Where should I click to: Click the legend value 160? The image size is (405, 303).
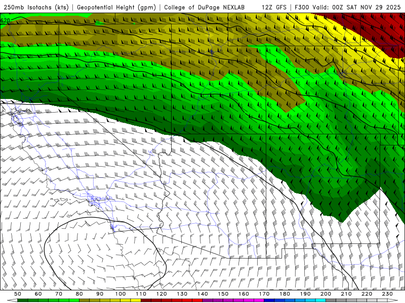pos(244,294)
